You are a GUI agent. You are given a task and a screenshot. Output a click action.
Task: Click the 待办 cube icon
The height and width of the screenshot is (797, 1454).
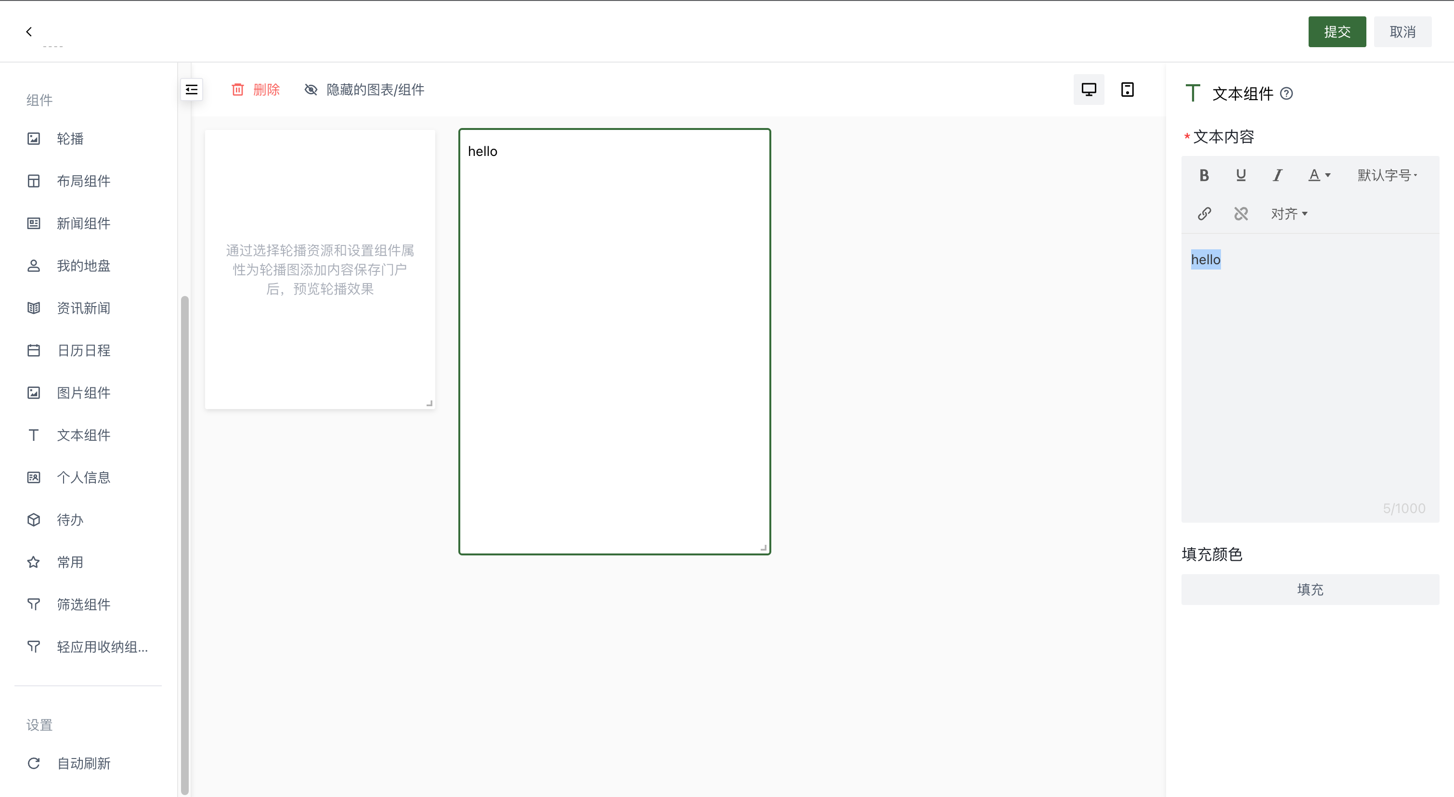34,519
